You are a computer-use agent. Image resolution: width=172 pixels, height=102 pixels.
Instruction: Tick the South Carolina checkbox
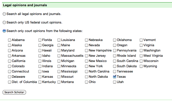(x=115, y=61)
